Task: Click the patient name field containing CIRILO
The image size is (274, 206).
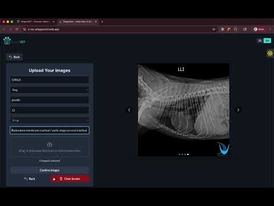Action: tap(50, 80)
